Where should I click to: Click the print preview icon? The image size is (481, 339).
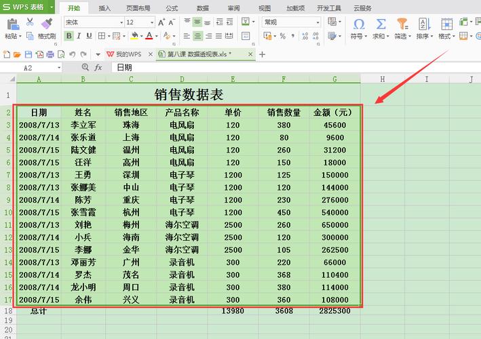61,54
